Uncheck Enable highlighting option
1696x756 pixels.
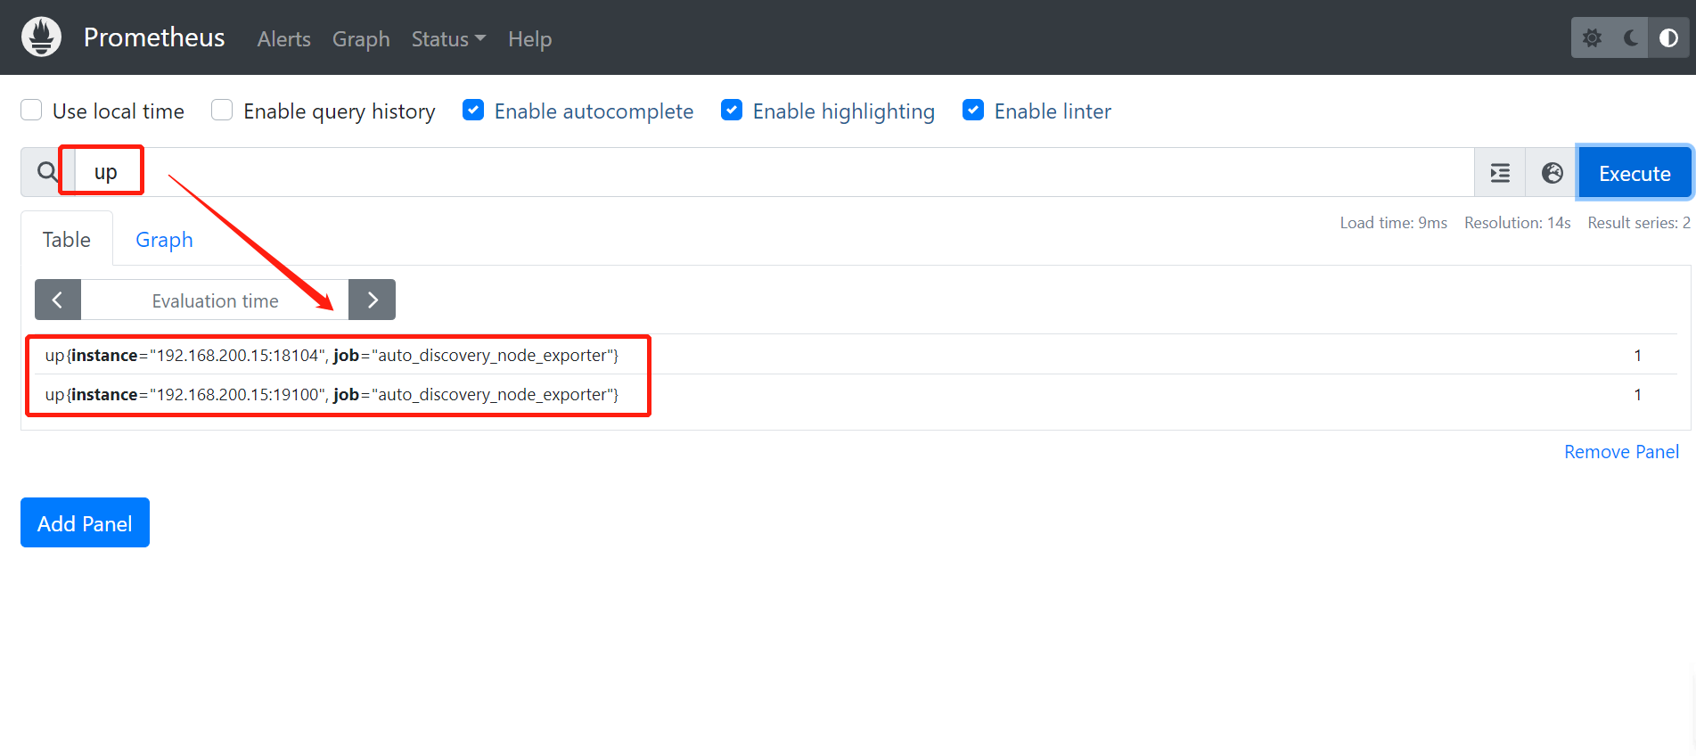click(x=732, y=111)
